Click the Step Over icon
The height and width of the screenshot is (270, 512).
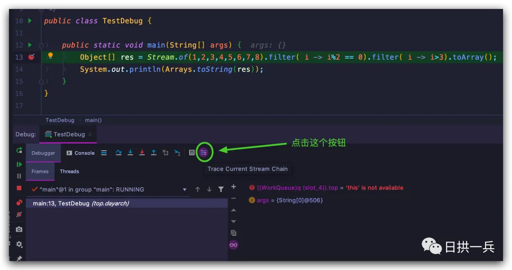click(119, 152)
